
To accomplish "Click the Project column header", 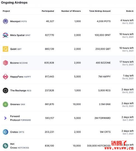I will (6, 11).
